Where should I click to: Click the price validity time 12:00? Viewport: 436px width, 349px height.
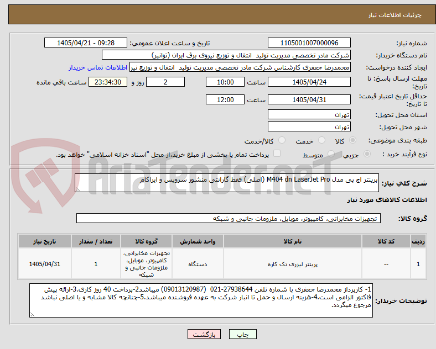tap(225, 99)
